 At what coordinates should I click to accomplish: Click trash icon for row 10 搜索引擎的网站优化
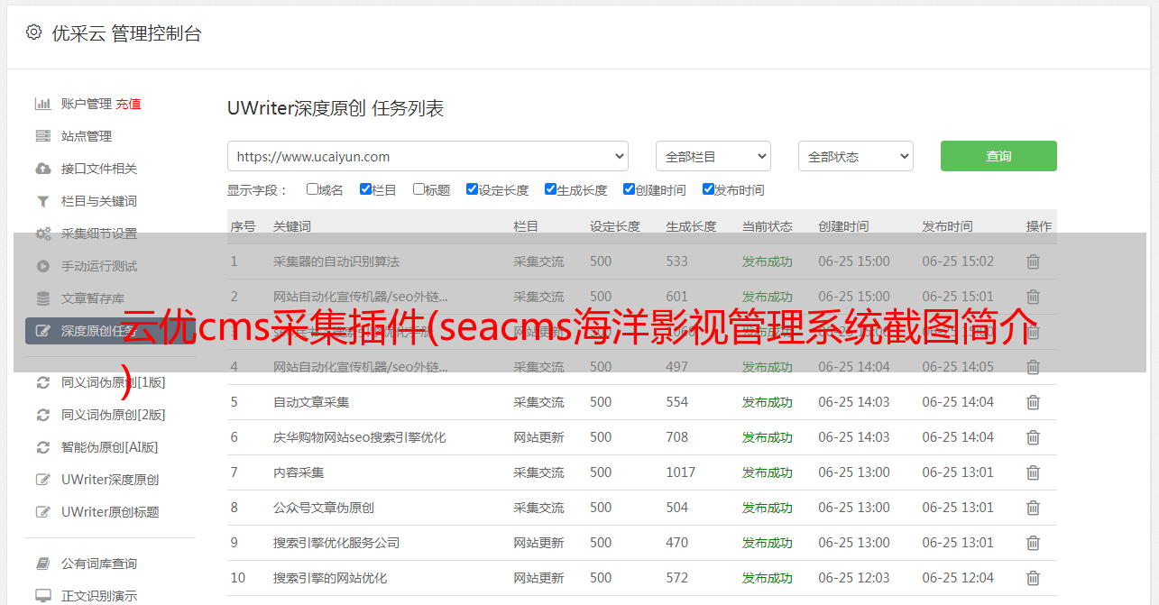[x=1034, y=578]
